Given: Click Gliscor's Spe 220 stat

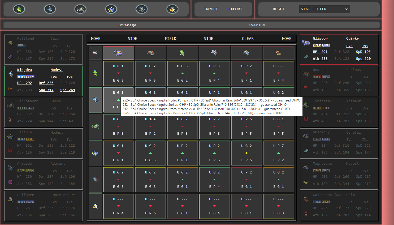Looking at the screenshot, I should pyautogui.click(x=363, y=59).
